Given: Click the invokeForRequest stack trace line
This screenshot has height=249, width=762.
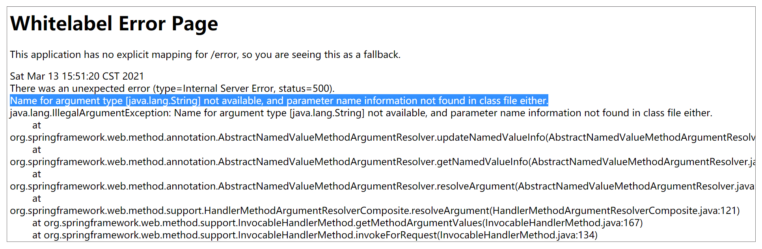Looking at the screenshot, I should pyautogui.click(x=315, y=235).
